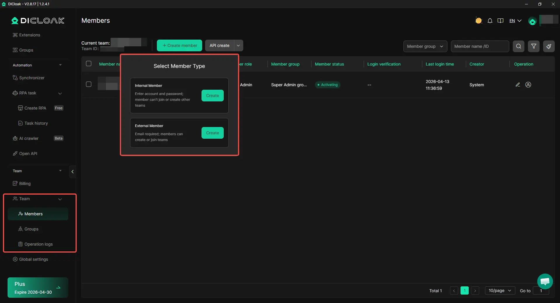The width and height of the screenshot is (560, 303).
Task: Create an Internal Member
Action: (x=212, y=96)
